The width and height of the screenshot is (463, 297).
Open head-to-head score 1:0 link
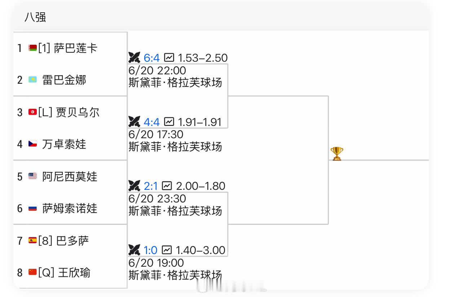[x=151, y=250]
